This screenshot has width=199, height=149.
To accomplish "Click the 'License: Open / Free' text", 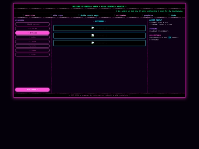I will tap(161, 24).
